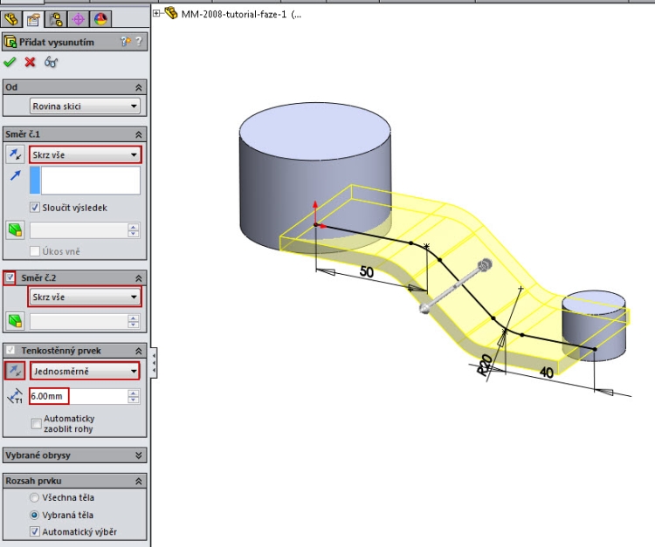Open the Rovina skici dropdown
This screenshot has width=655, height=547.
coord(85,106)
